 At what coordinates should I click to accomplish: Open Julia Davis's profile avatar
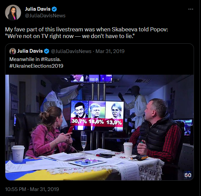[x=13, y=13]
